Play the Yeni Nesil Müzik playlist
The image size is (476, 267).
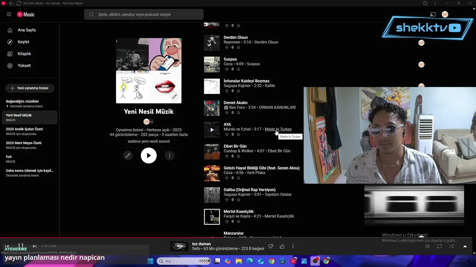(x=149, y=156)
